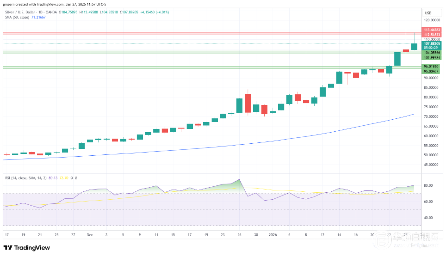The width and height of the screenshot is (446, 257).
Task: Select the latest green candle at far right
Action: coord(414,47)
